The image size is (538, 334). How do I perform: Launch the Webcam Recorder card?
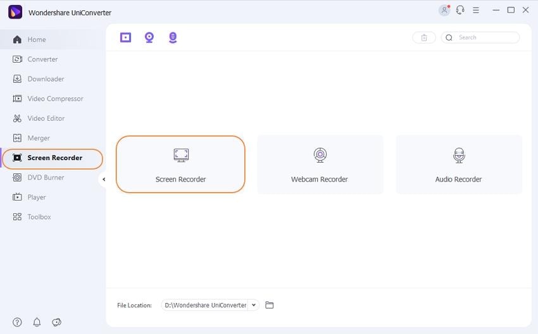tap(320, 164)
